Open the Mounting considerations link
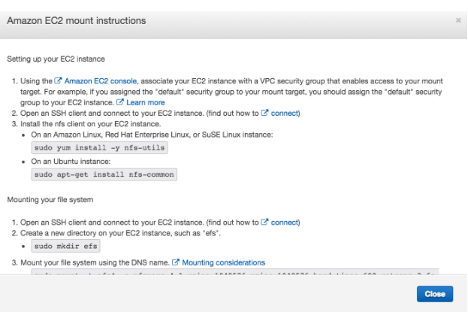The width and height of the screenshot is (468, 312). [x=223, y=262]
